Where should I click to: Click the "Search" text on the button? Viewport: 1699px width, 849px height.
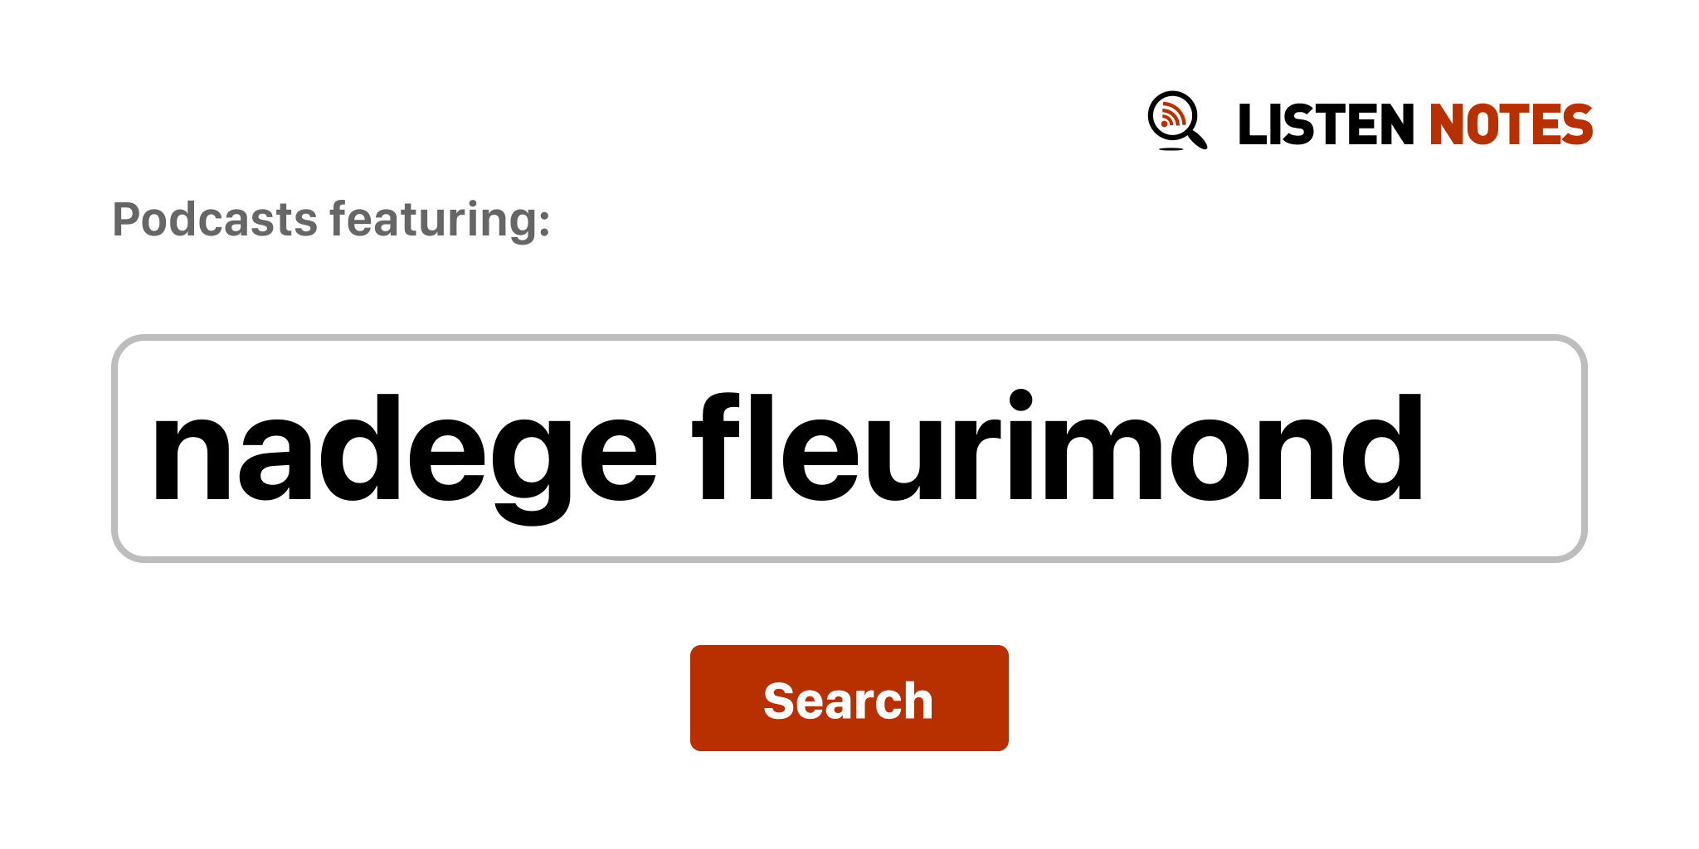849,701
